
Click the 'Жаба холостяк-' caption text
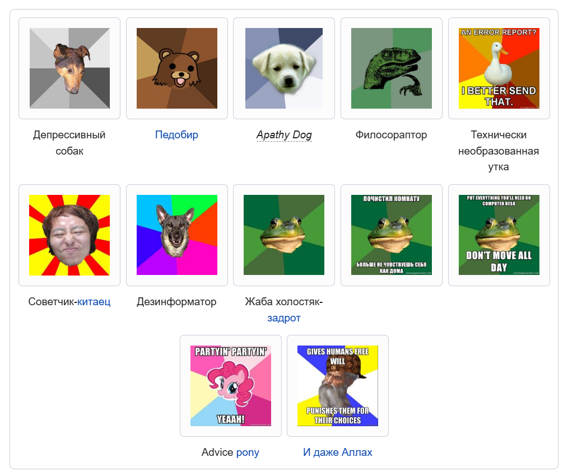point(284,302)
